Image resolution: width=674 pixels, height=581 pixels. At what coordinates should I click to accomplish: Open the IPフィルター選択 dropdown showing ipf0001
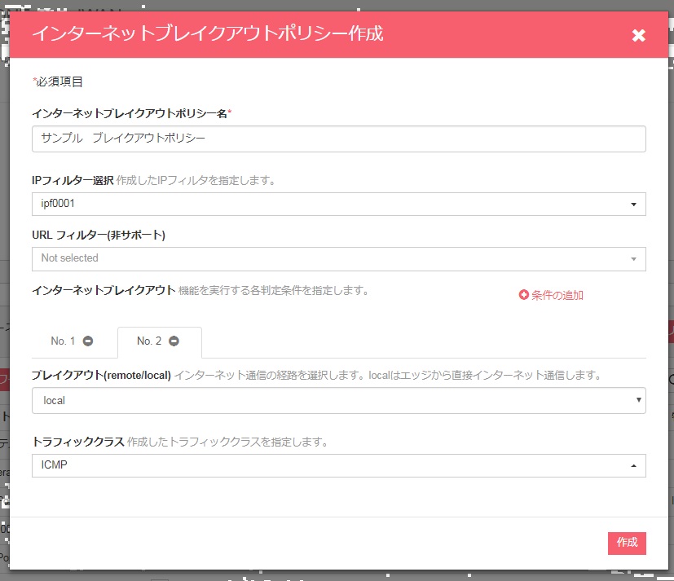coord(339,204)
